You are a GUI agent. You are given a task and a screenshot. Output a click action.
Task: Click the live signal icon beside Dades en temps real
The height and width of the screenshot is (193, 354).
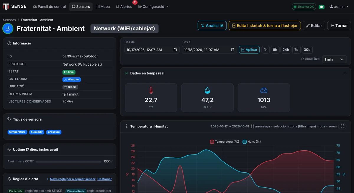[127, 73]
